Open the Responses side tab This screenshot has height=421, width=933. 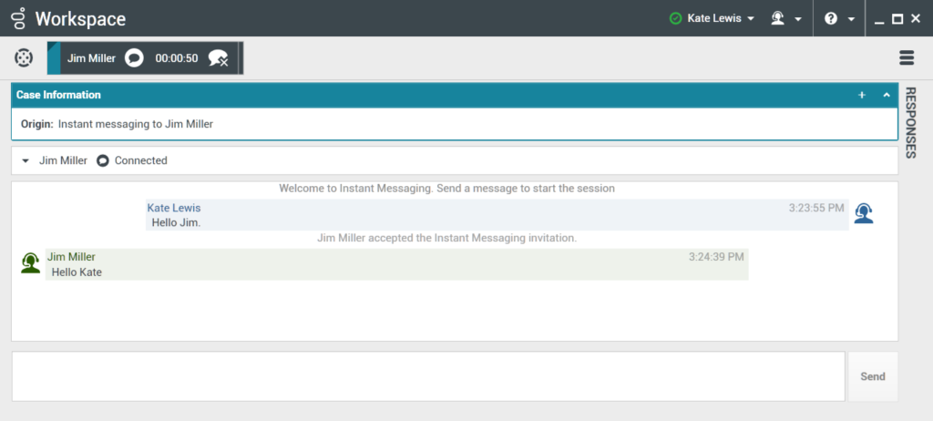pyautogui.click(x=911, y=123)
